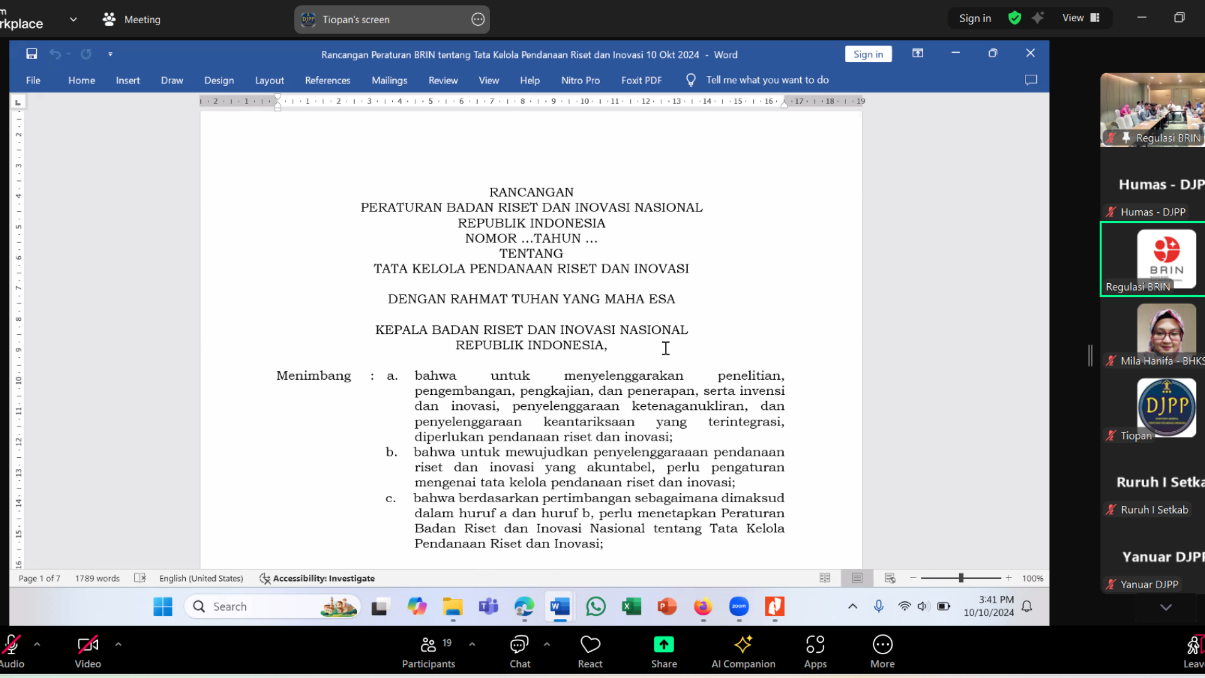Open the Word comments icon
Image resolution: width=1205 pixels, height=678 pixels.
pos(1031,80)
